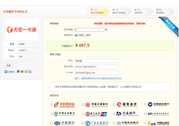The width and height of the screenshot is (179, 126).
Task: Click the name (姓名) input field
Action: pos(97,61)
